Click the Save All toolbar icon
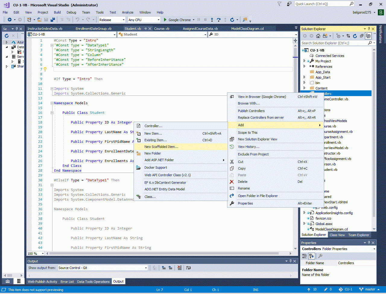The width and height of the screenshot is (386, 294). 53,20
